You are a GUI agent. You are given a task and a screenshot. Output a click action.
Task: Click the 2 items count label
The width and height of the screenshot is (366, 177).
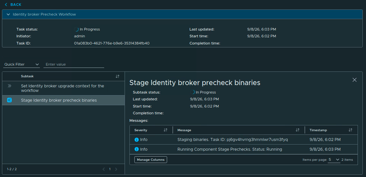pos(347,160)
